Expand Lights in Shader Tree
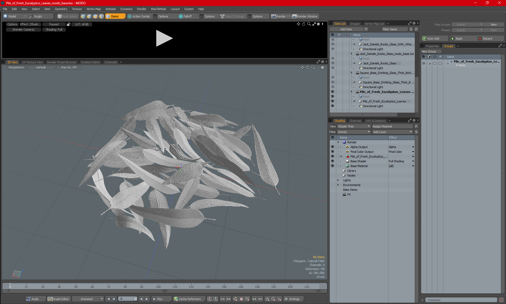The width and height of the screenshot is (506, 304). point(338,180)
